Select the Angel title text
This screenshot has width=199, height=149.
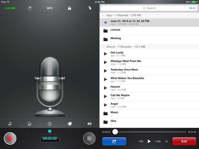(x=114, y=104)
